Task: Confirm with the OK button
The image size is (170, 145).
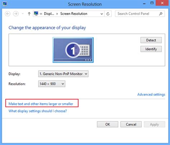Action: click(108, 124)
